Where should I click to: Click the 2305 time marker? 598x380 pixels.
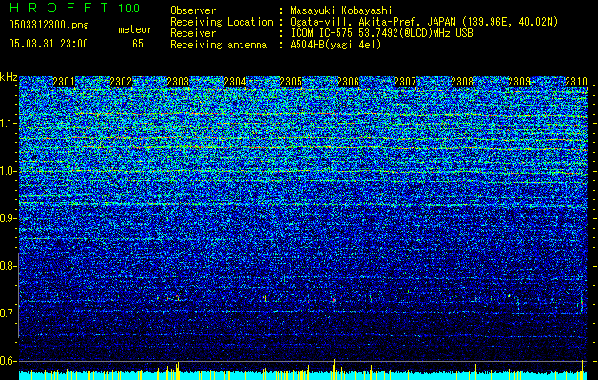[x=291, y=81]
